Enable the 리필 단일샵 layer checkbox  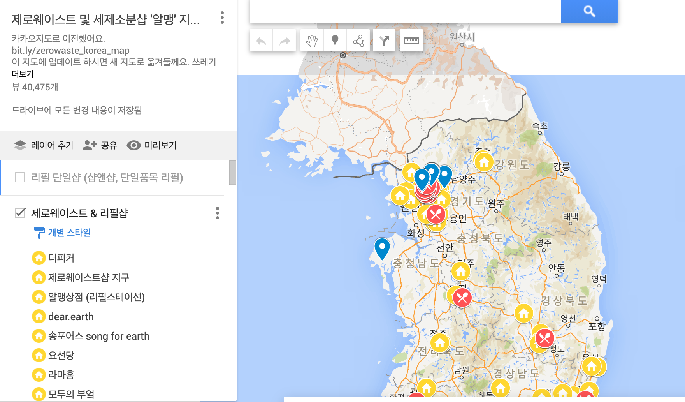[x=20, y=178]
